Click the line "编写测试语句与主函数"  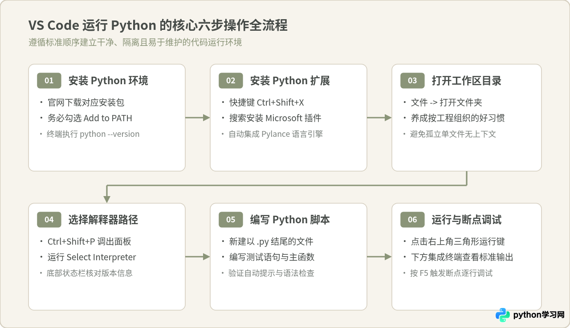click(x=272, y=257)
